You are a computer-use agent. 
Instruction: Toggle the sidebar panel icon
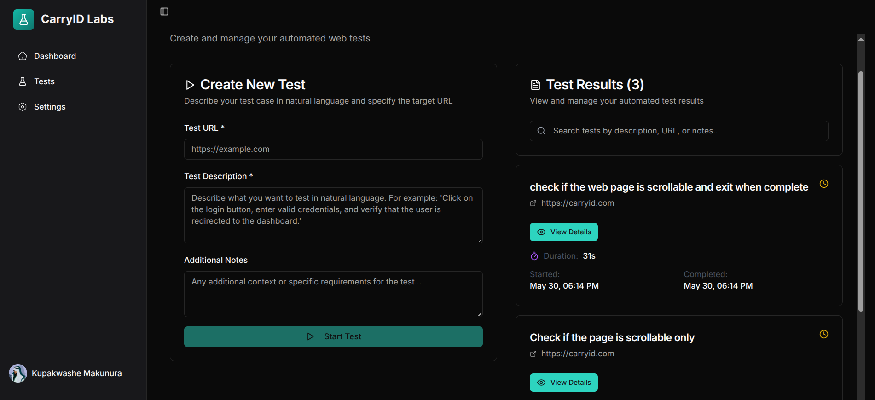pos(164,12)
